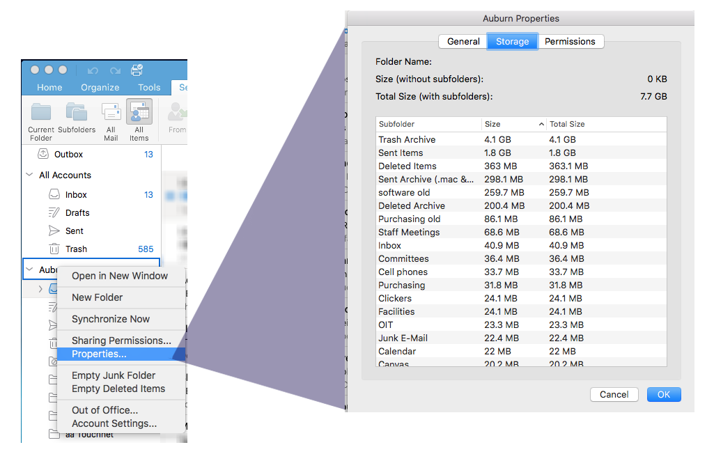Choose Empty Junk Folder menu item
The height and width of the screenshot is (461, 714).
121,375
